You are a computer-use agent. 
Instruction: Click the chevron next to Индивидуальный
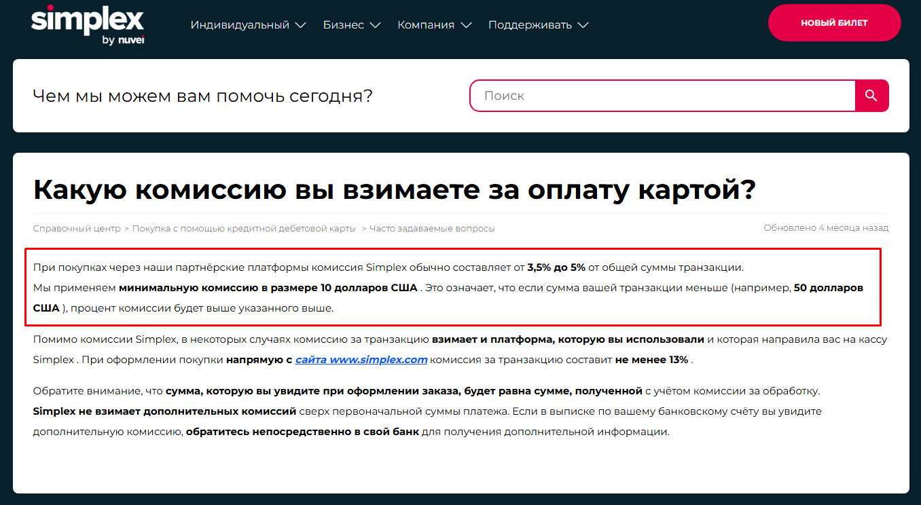pyautogui.click(x=301, y=24)
